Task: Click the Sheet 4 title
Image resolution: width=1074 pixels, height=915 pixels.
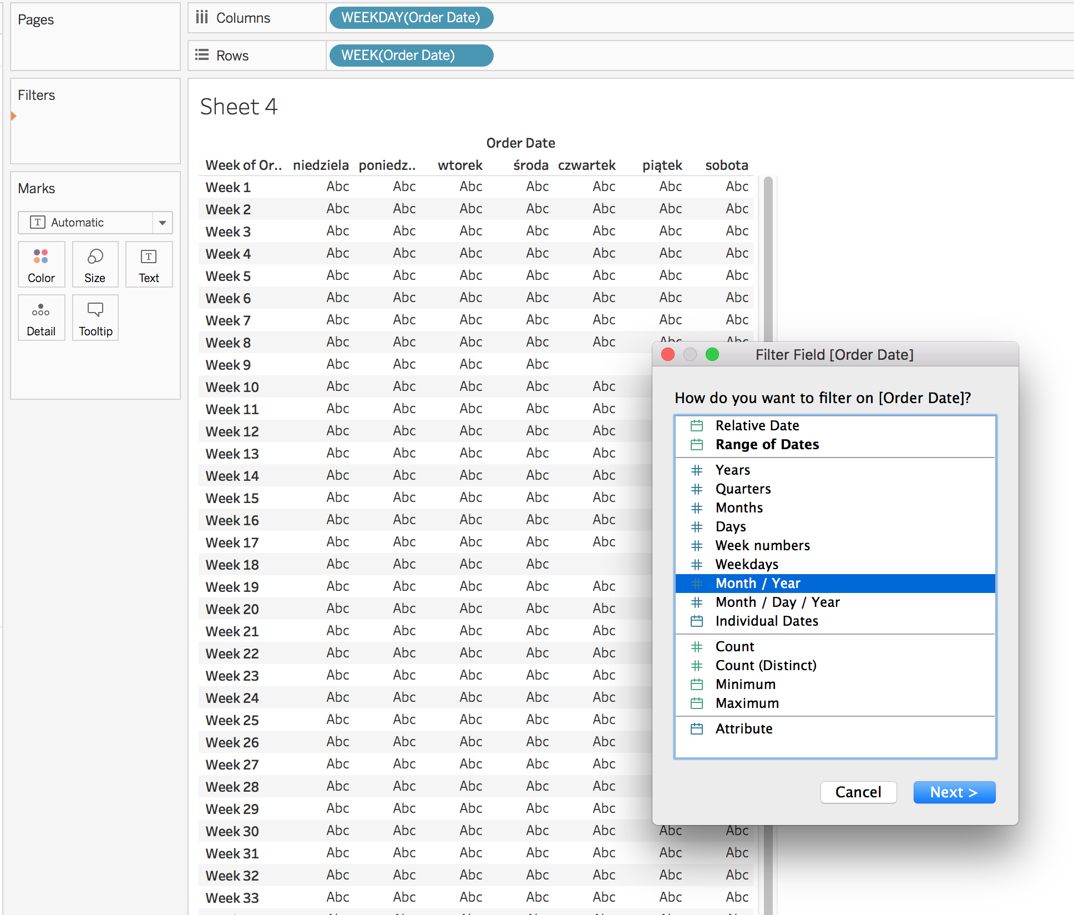Action: (x=239, y=107)
